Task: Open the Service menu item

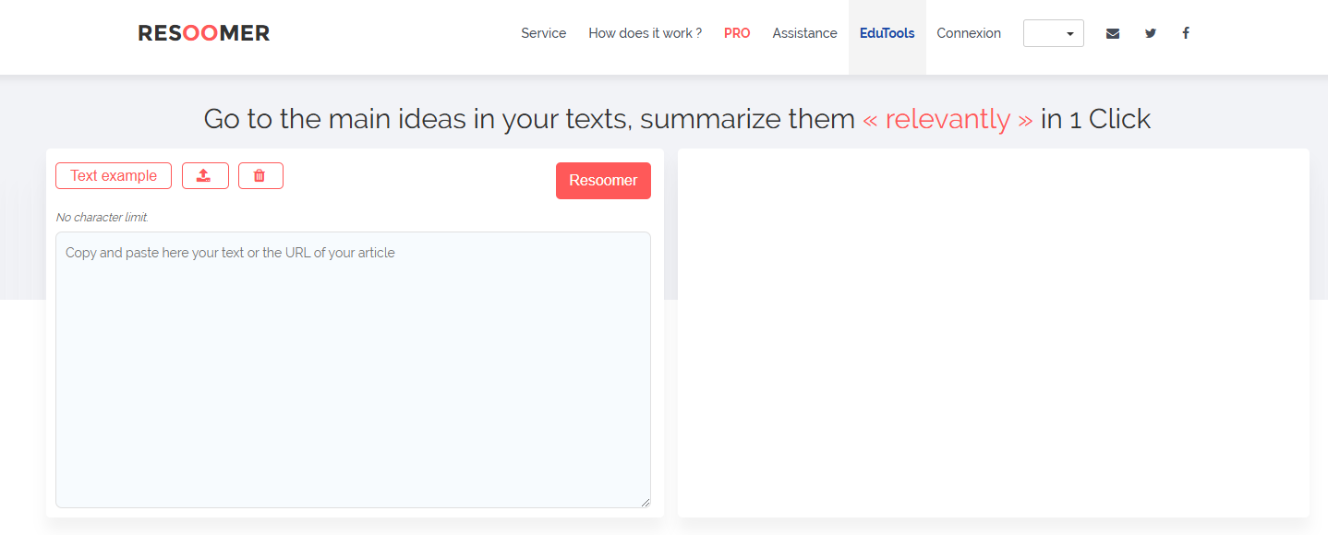Action: pos(543,33)
